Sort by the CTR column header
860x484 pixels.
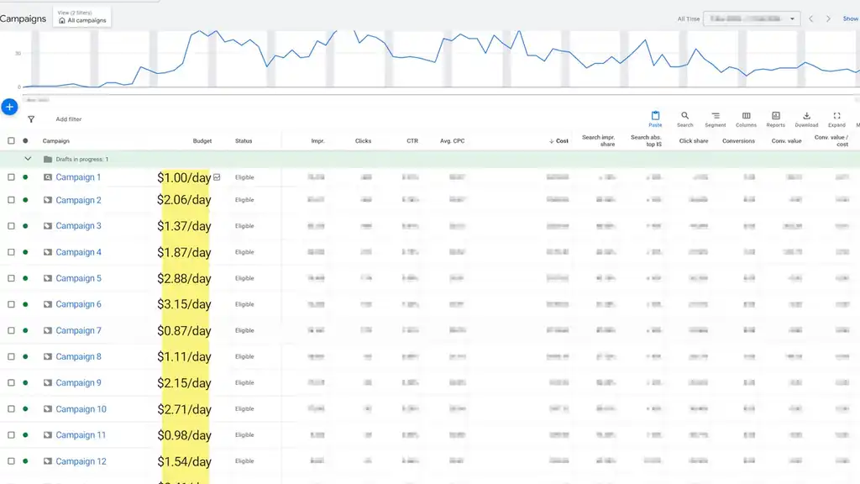click(x=412, y=141)
